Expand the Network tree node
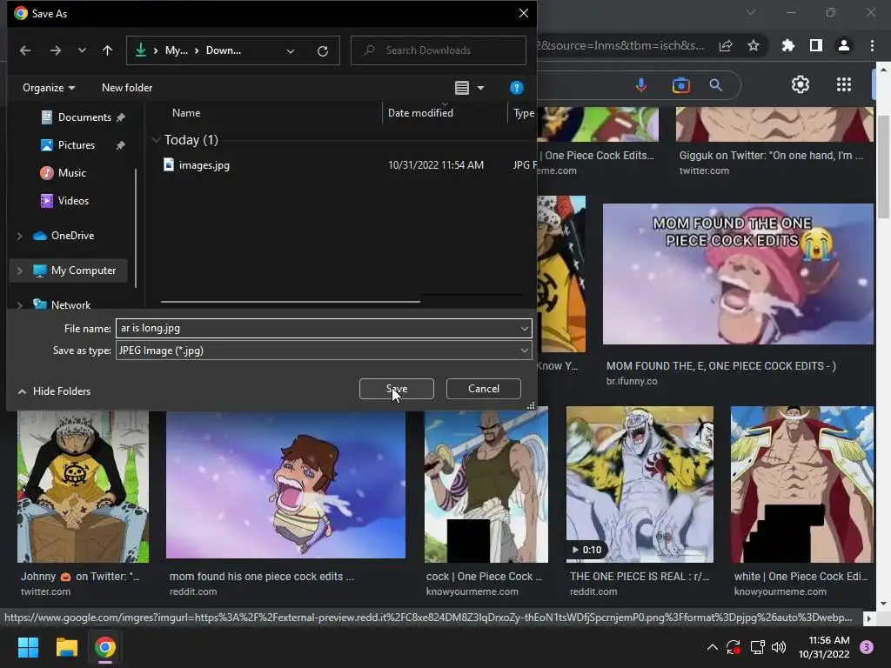Screen dimensions: 891x668 (20, 305)
